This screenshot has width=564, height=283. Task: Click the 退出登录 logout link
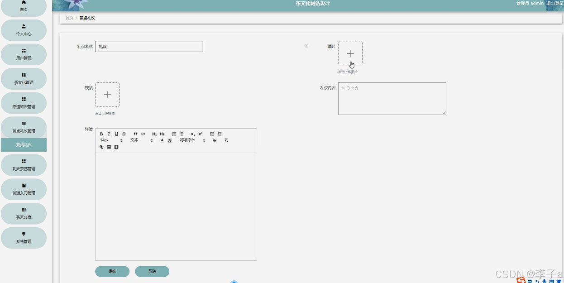[x=554, y=3]
